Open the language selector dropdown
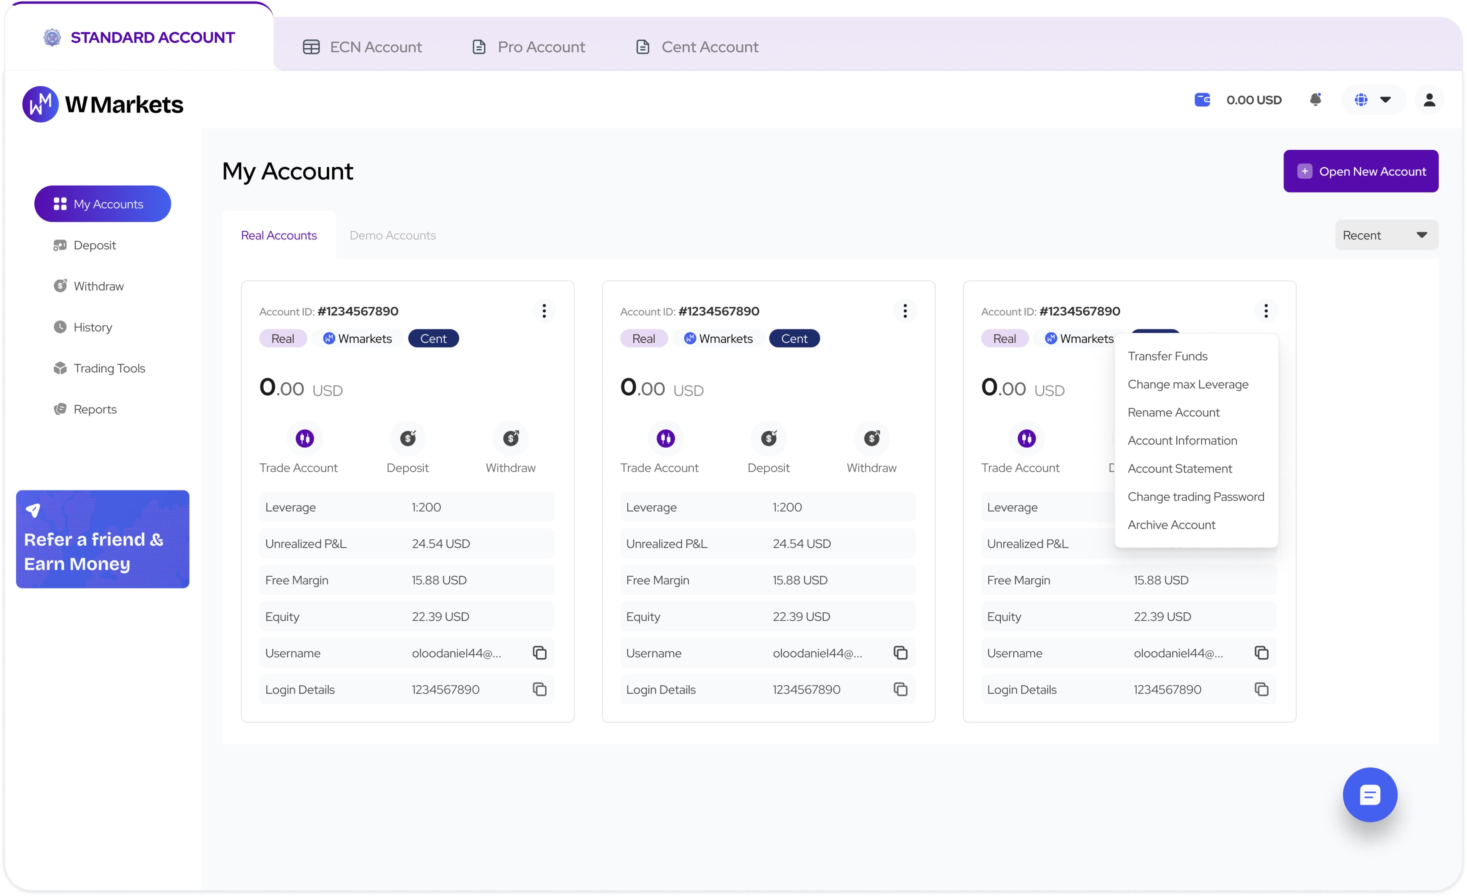The image size is (1467, 896). tap(1362, 99)
